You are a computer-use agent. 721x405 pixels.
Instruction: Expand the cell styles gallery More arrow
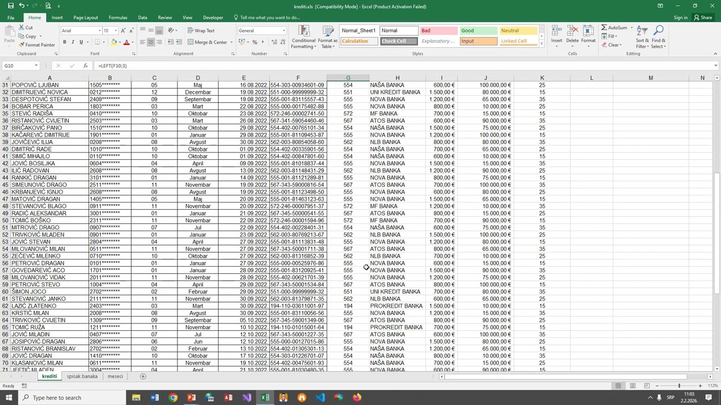[x=541, y=44]
